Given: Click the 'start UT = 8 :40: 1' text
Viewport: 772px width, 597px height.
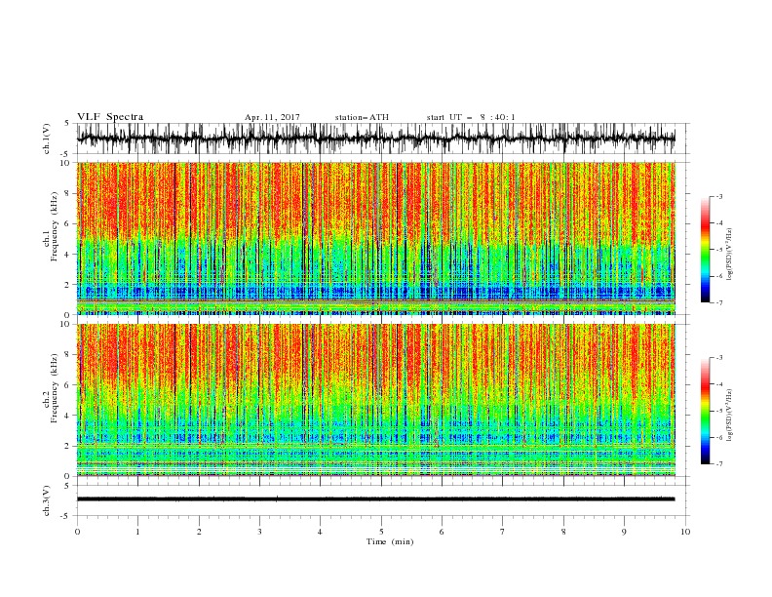Looking at the screenshot, I should pos(471,117).
